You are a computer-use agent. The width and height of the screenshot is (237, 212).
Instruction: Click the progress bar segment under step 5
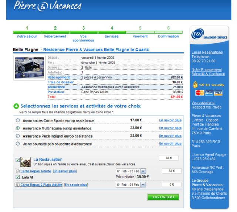click(140, 32)
